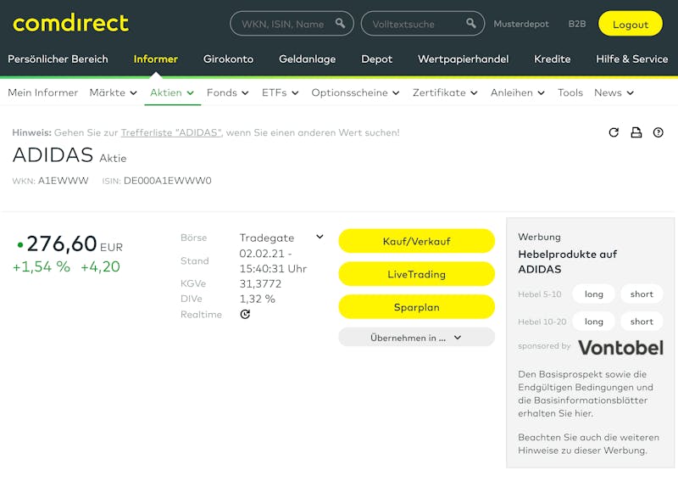Expand the Fonds submenu

pyautogui.click(x=227, y=92)
